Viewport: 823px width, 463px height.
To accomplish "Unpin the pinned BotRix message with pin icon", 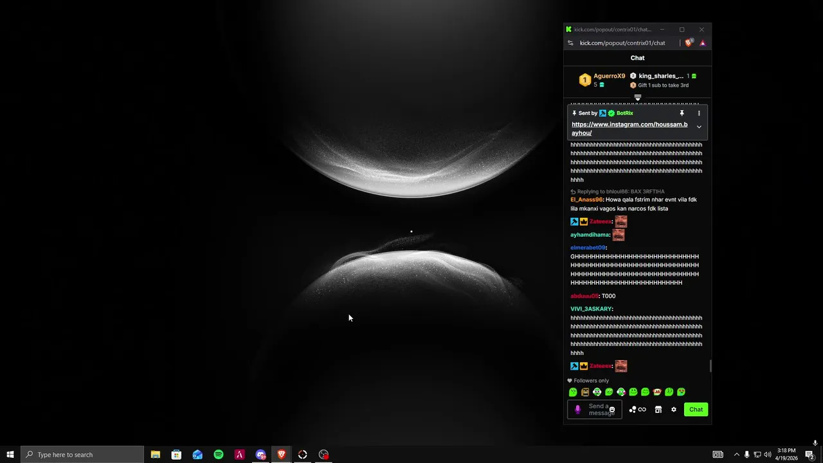I will (x=682, y=113).
